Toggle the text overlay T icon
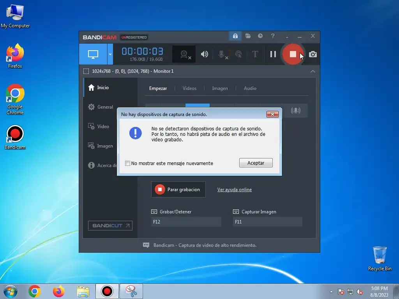The height and width of the screenshot is (299, 399). click(x=255, y=54)
